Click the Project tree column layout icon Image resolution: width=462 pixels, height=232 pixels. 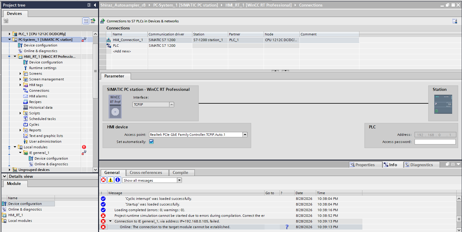(89, 5)
